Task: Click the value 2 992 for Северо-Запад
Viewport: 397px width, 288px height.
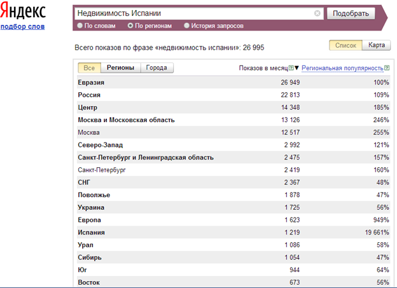Action: click(x=292, y=145)
